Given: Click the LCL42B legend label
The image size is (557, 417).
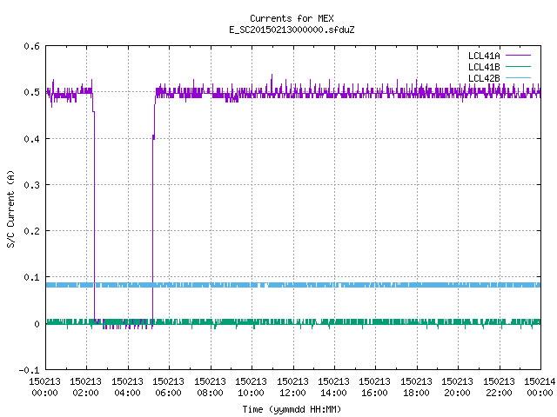Looking at the screenshot, I should pos(484,78).
